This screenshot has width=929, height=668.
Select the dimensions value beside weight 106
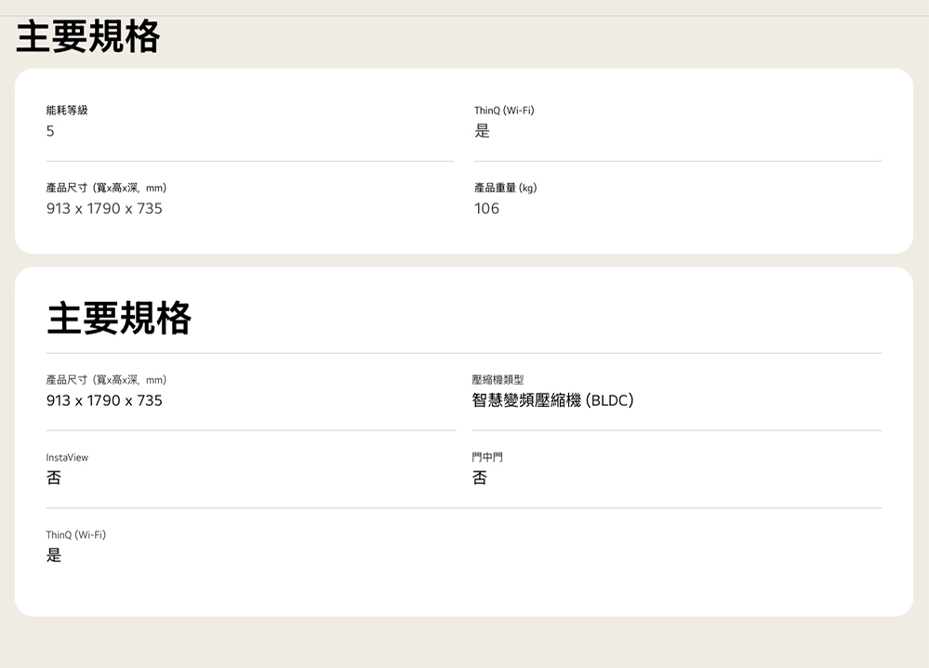[104, 209]
